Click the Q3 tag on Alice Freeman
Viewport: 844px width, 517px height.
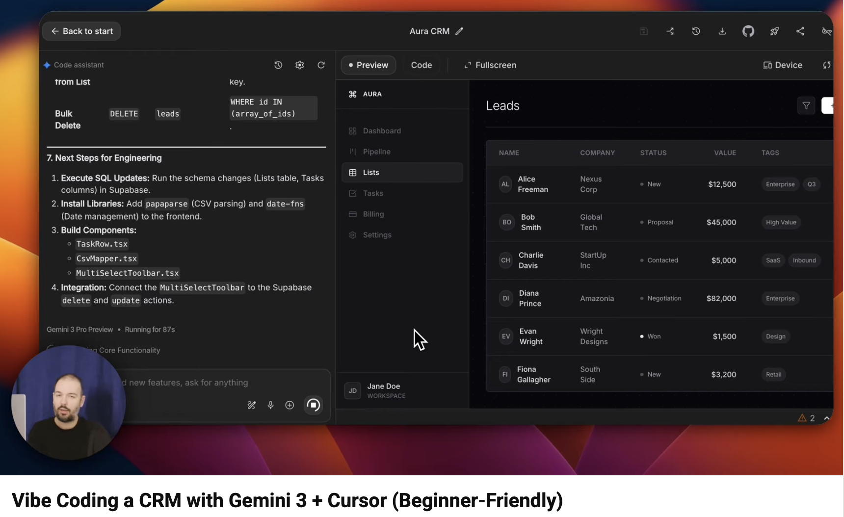[812, 184]
